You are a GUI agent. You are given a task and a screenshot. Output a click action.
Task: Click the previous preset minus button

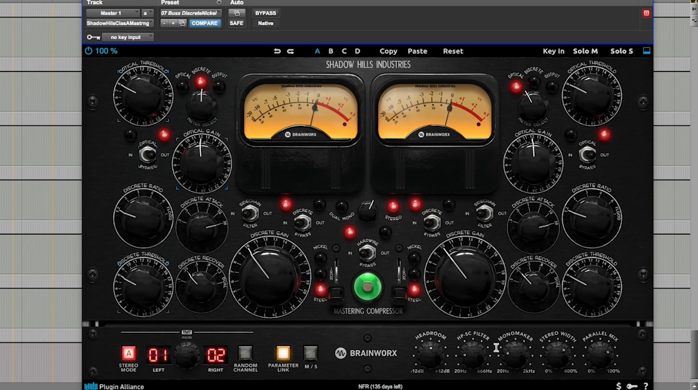(164, 23)
